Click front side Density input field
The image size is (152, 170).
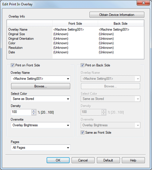click(x=21, y=112)
